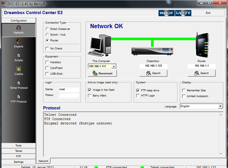
Task: Click the login Name input field
Action: pos(68,89)
